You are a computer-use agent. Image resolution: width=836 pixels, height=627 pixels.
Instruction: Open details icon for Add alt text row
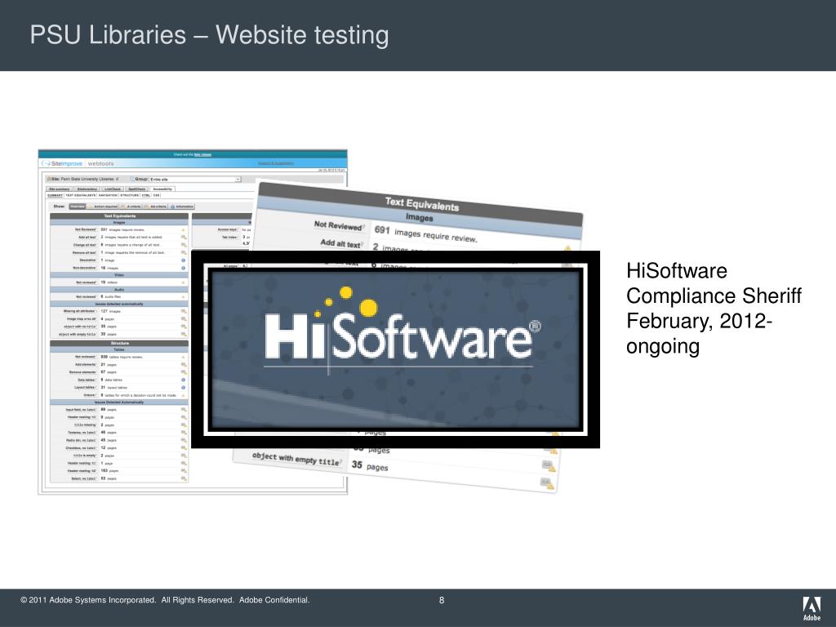[x=184, y=238]
